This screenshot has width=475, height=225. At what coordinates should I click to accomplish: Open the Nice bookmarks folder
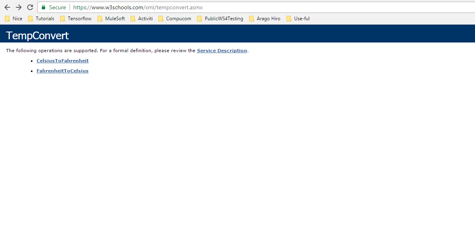click(x=14, y=19)
